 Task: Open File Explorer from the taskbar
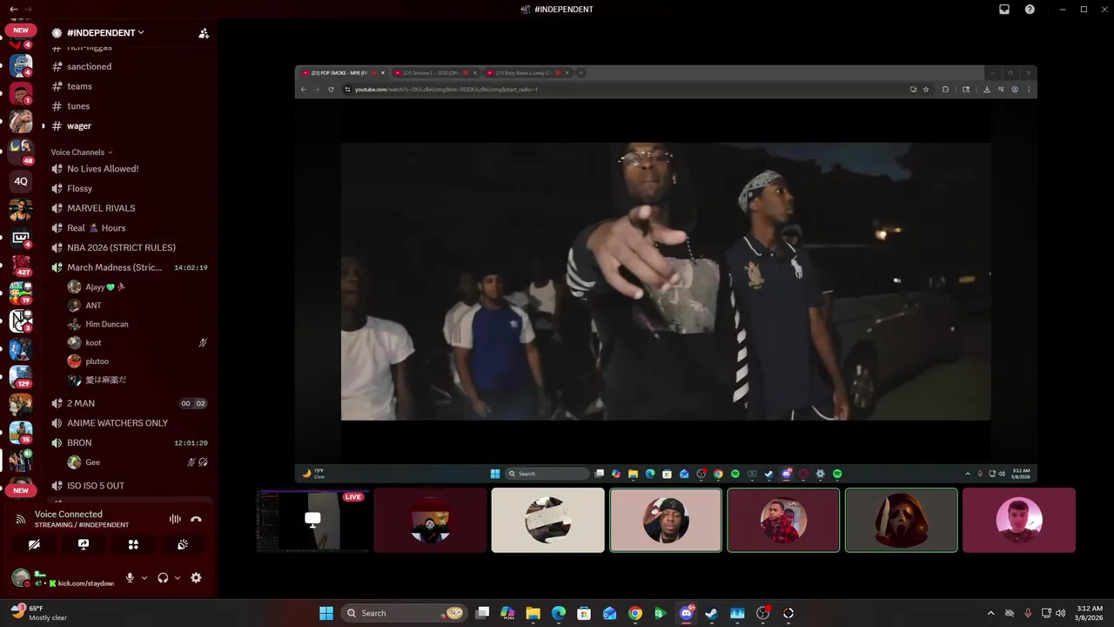pos(533,613)
